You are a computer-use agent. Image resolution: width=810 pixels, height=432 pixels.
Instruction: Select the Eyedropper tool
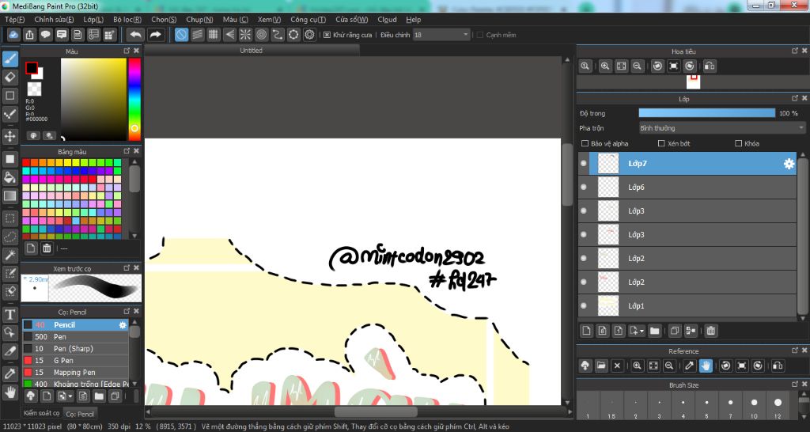click(x=9, y=373)
